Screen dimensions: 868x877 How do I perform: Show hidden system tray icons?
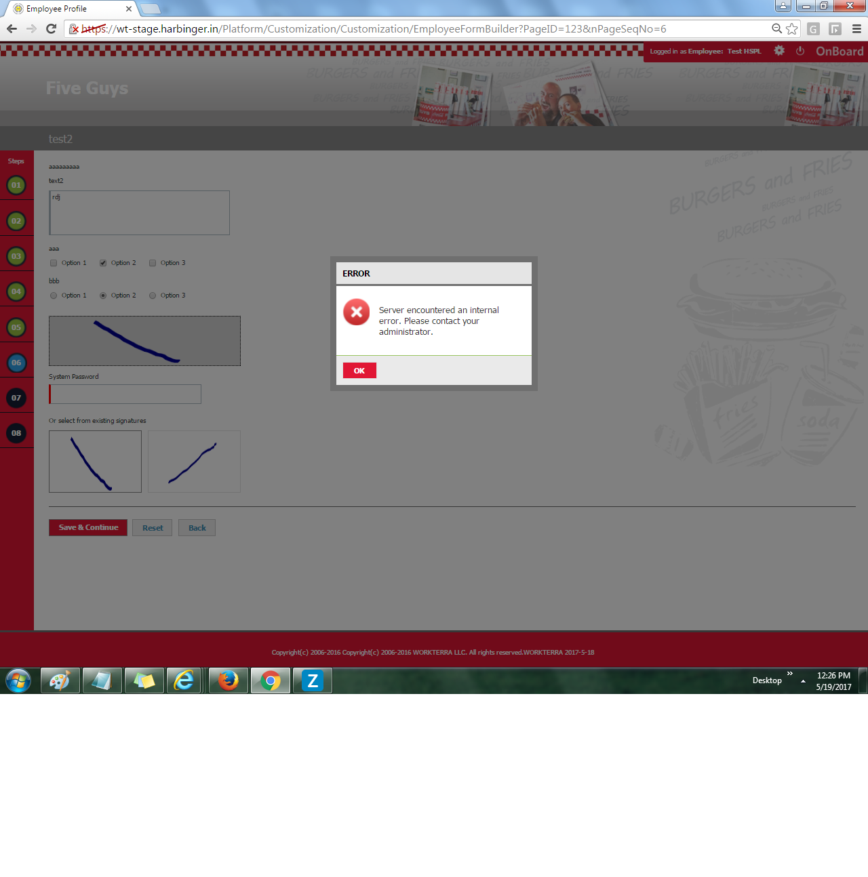803,680
